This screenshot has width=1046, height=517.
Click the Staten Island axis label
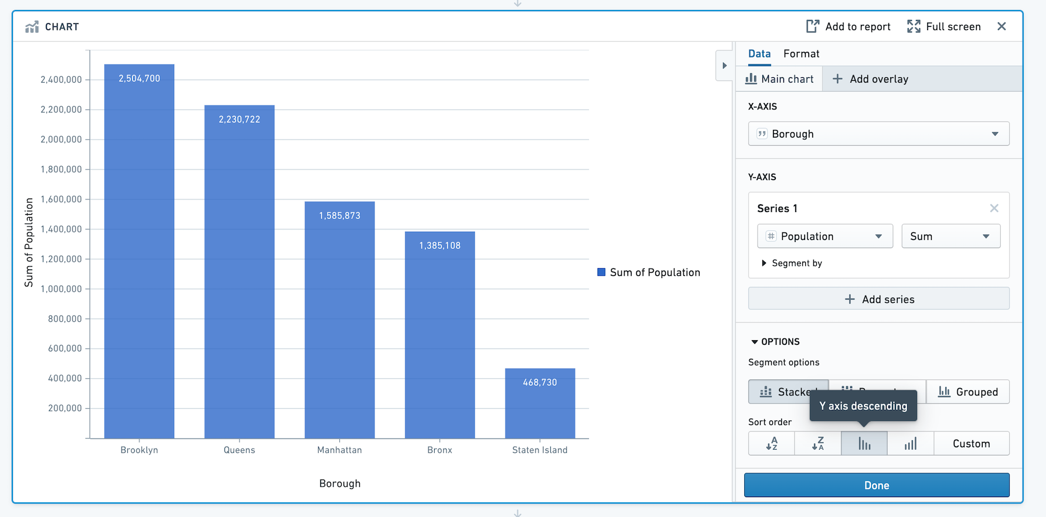click(x=540, y=450)
